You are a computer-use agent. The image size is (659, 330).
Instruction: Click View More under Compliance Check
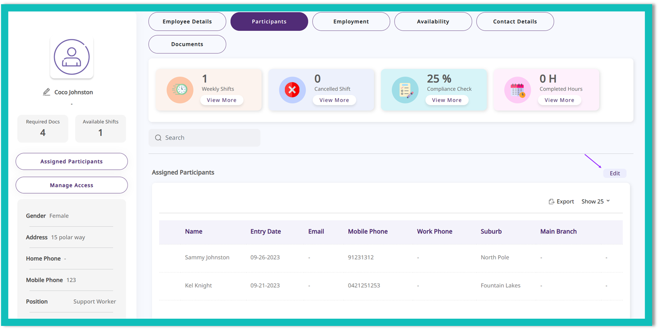pyautogui.click(x=447, y=100)
